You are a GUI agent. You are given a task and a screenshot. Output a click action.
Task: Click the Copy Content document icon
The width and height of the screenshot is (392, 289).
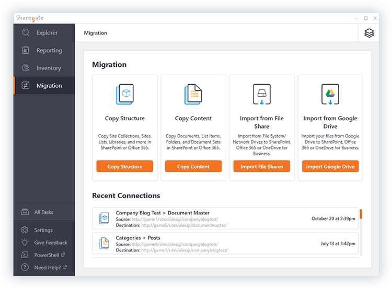(193, 94)
